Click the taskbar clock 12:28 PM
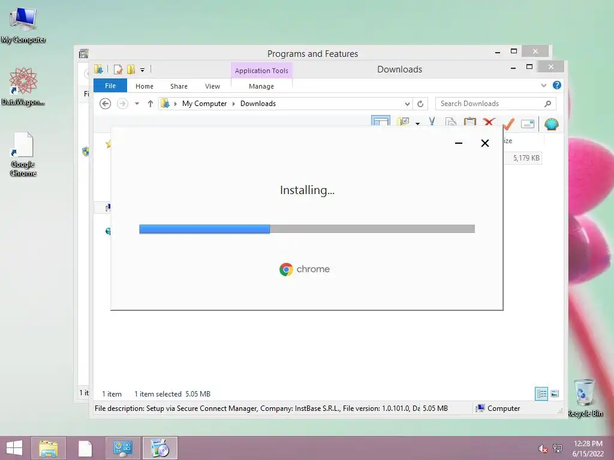Image resolution: width=614 pixels, height=460 pixels. click(588, 444)
